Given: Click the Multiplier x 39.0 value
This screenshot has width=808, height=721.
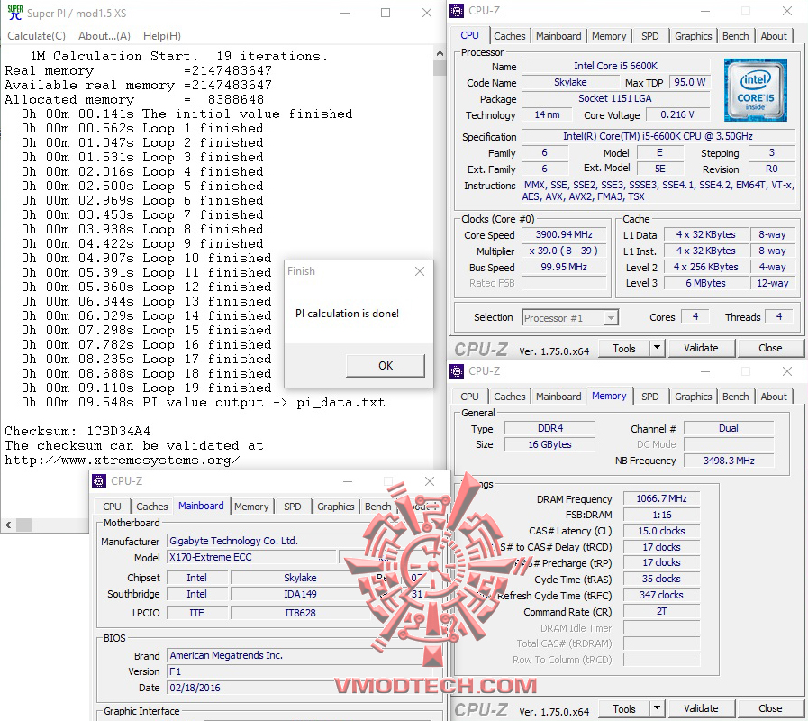Looking at the screenshot, I should pos(564,251).
